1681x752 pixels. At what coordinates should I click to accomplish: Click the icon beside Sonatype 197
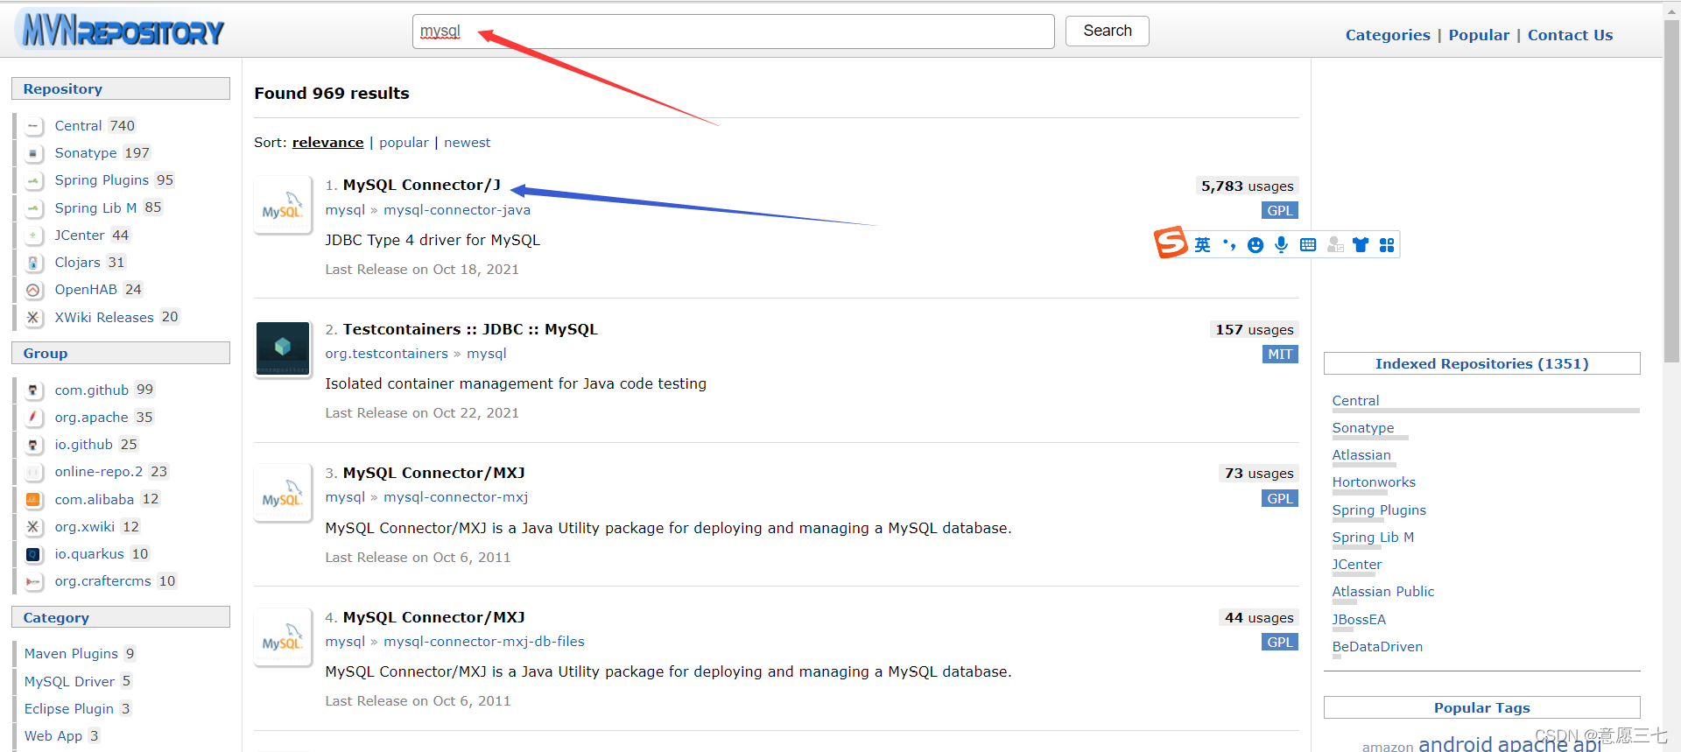tap(33, 153)
